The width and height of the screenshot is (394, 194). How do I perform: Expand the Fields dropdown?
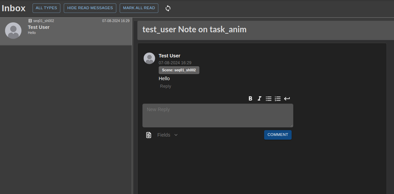(x=168, y=135)
